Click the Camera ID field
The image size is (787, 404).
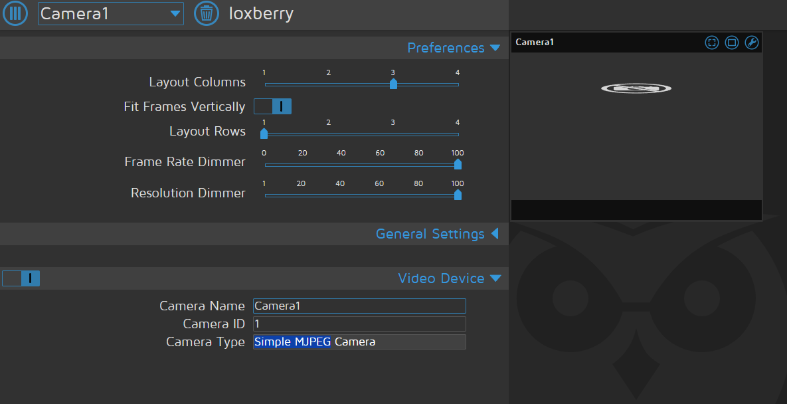tap(359, 324)
